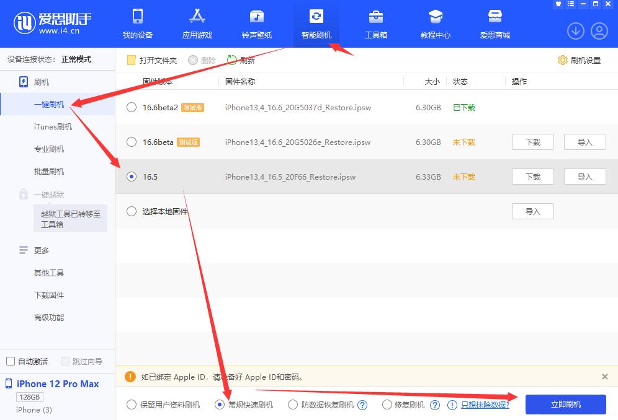Open the 教程中心 (Tutorial Center)
The height and width of the screenshot is (420, 618).
[x=435, y=24]
